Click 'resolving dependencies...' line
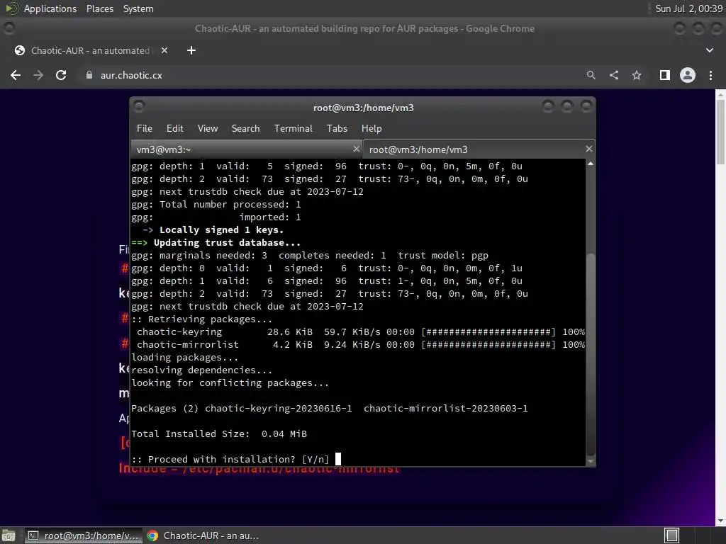 [201, 370]
